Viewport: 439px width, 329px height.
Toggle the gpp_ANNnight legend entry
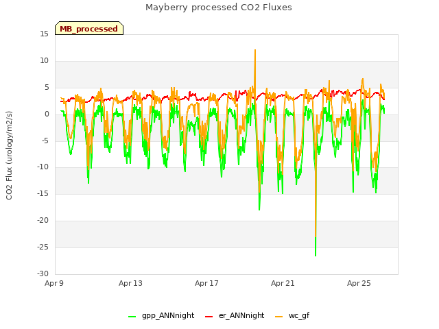coord(161,315)
